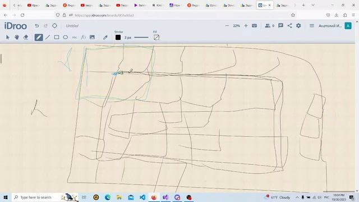The image size is (359, 202).
Task: Open Visual Studio from taskbar
Action: point(165,197)
